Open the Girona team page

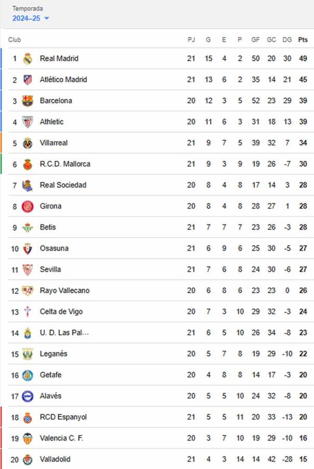click(51, 206)
